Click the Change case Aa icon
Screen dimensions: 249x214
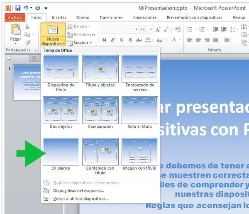tap(160, 40)
